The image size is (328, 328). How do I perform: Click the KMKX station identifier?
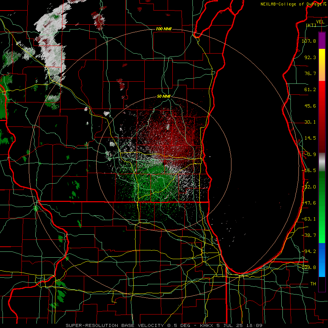(207, 325)
